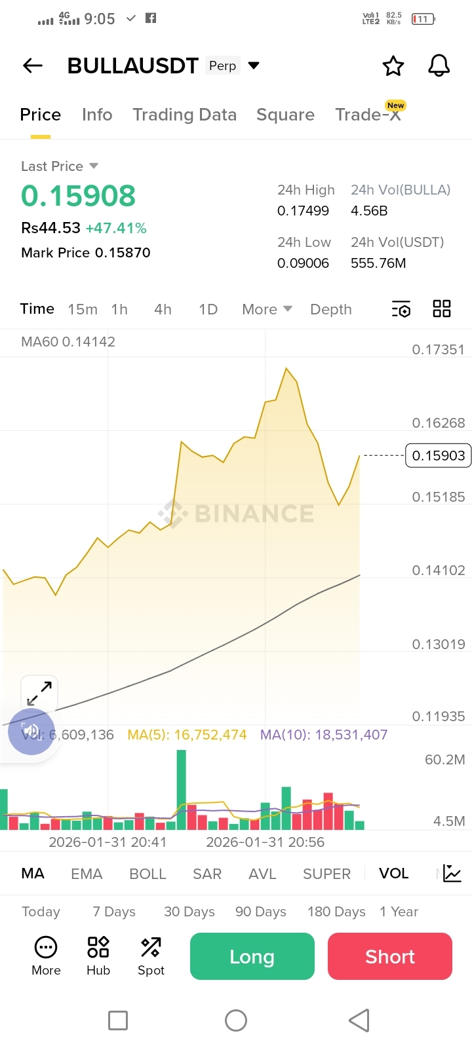Screen dimensions: 472x1048
Task: Expand the More timeframes dropdown
Action: pos(267,309)
